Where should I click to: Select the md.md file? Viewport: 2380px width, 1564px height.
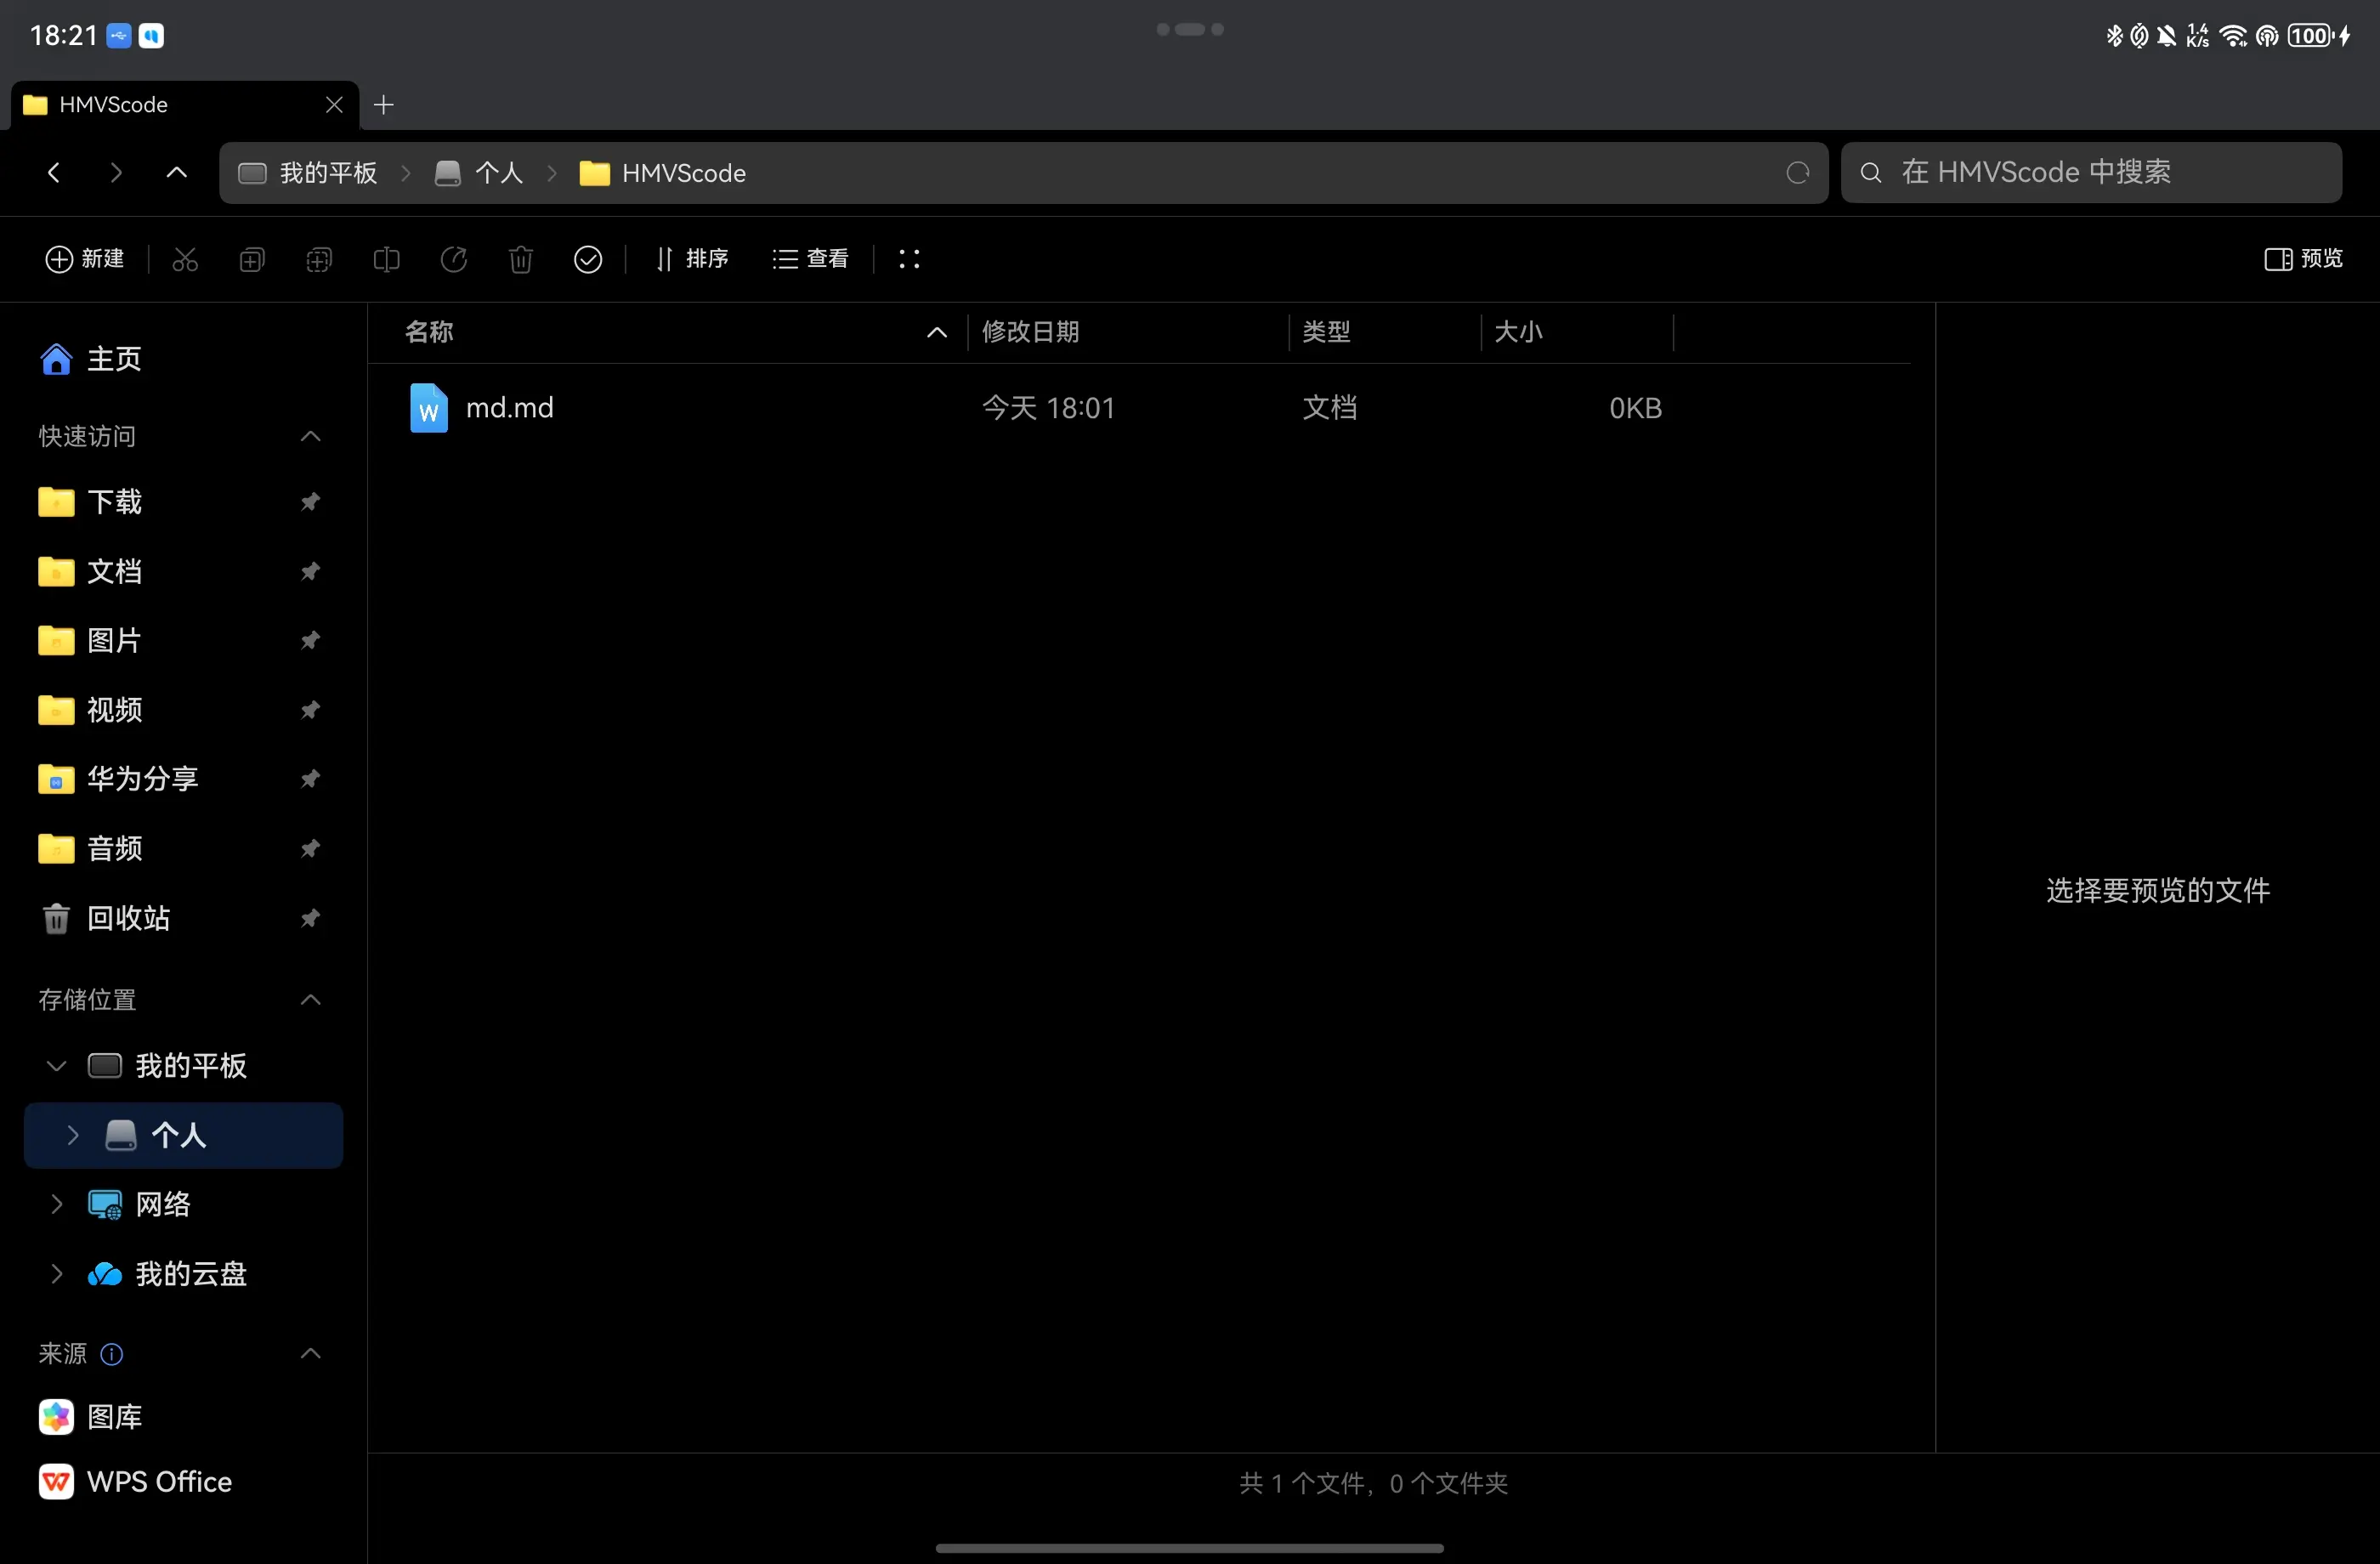click(x=509, y=408)
